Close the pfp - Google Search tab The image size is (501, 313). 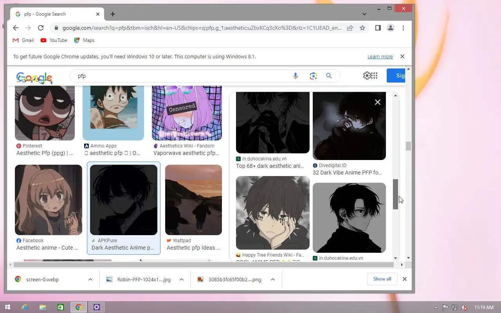(98, 14)
